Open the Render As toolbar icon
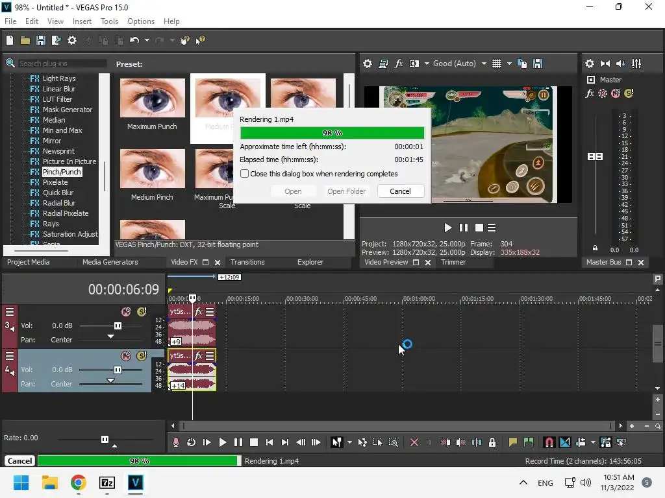 (56, 40)
